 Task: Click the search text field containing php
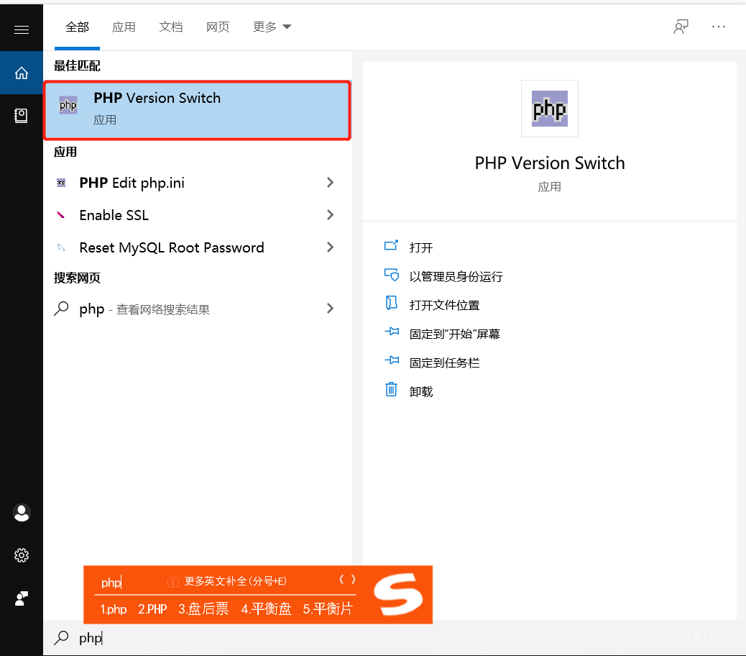click(x=395, y=638)
